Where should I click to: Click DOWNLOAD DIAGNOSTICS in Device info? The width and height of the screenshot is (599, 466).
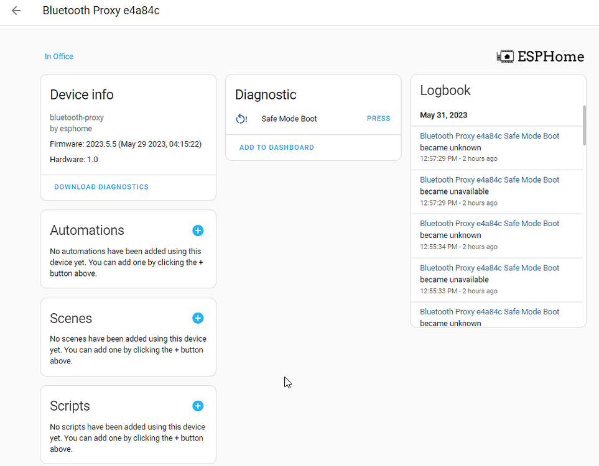[x=101, y=186]
